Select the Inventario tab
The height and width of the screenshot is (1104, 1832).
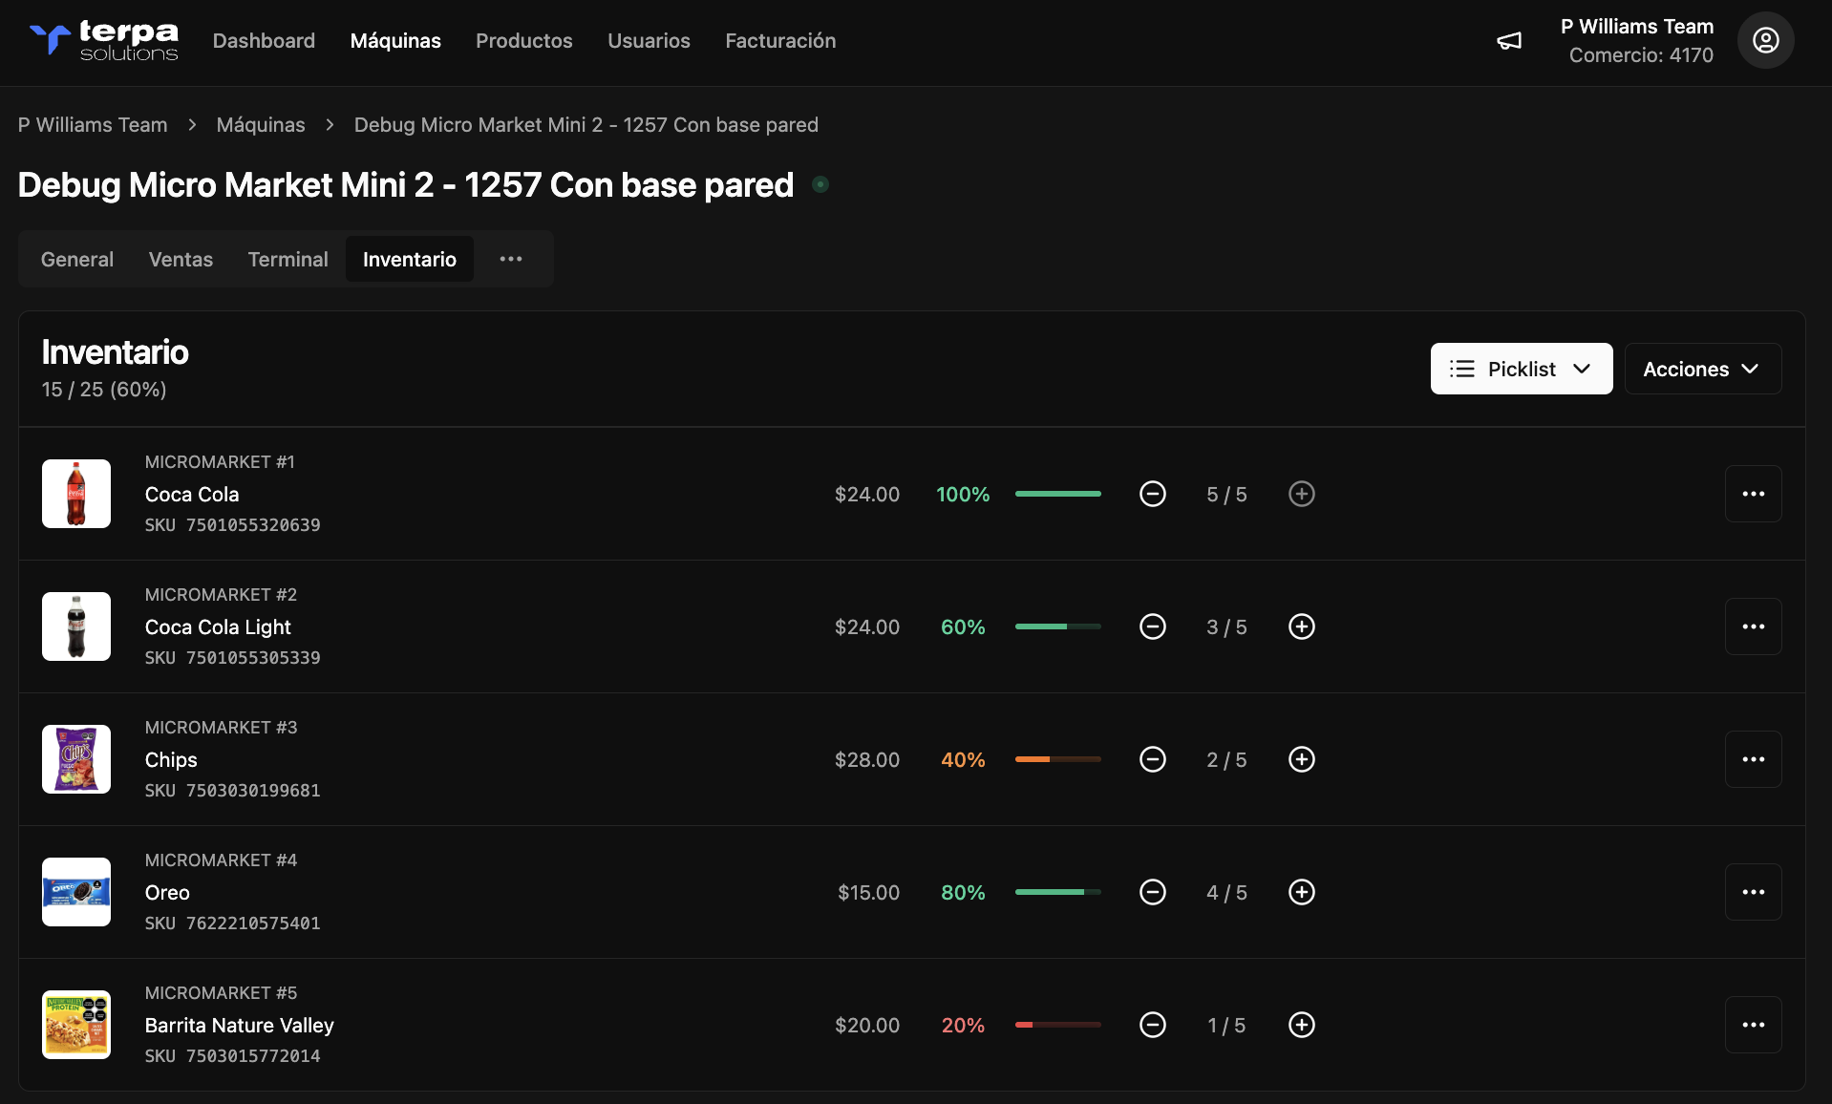click(x=410, y=259)
